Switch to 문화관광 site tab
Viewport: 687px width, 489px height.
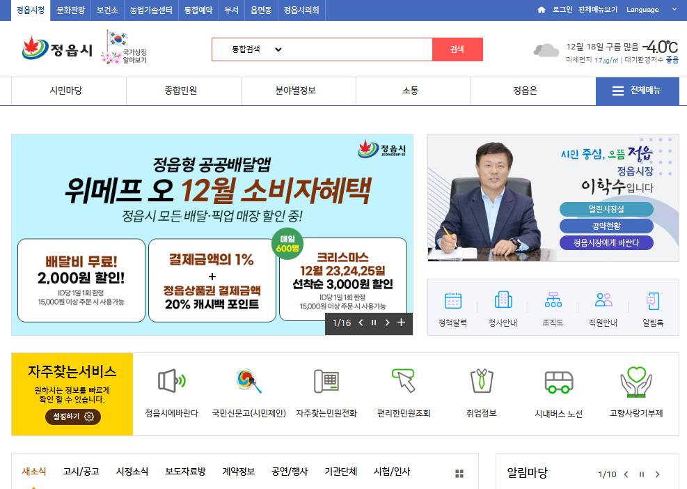point(70,10)
